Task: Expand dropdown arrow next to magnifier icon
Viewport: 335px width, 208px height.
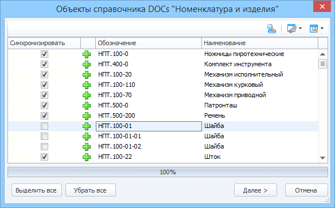Action: [x=322, y=29]
